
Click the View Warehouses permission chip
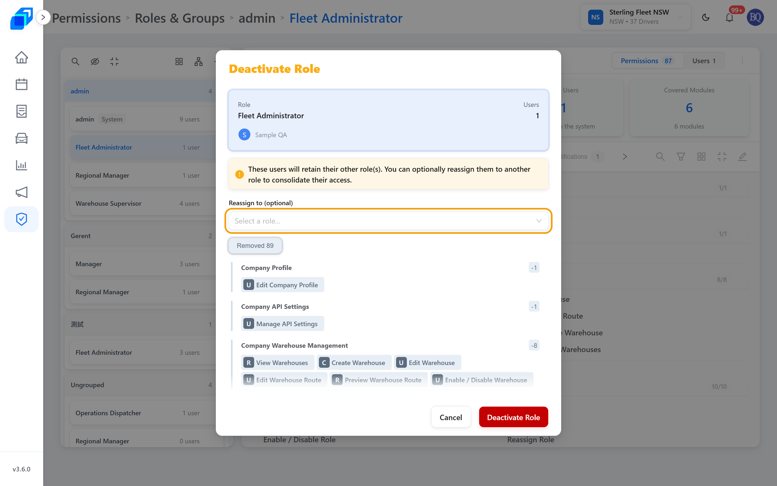point(278,363)
